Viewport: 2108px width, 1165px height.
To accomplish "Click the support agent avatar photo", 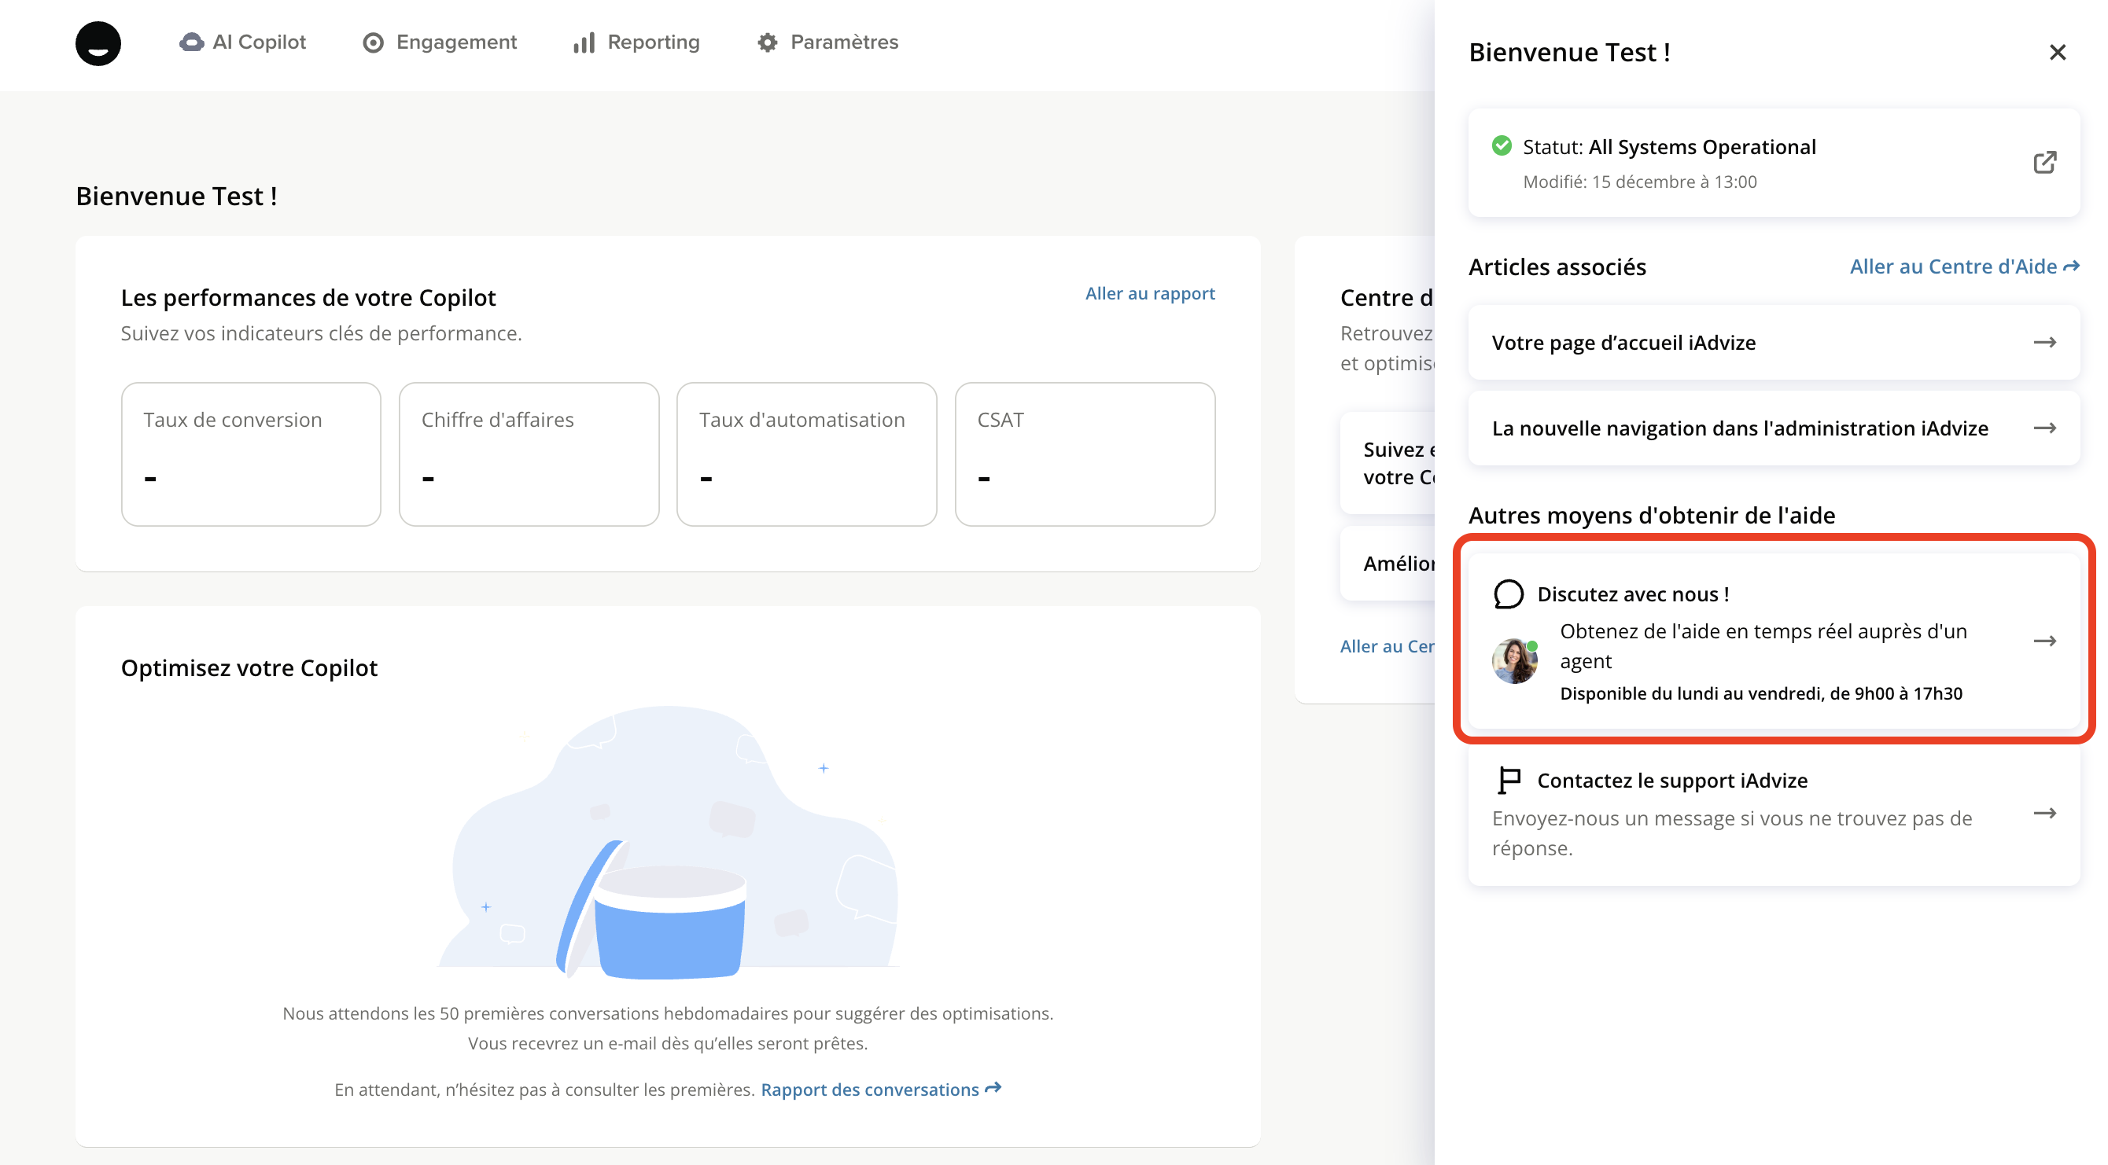I will [1514, 661].
